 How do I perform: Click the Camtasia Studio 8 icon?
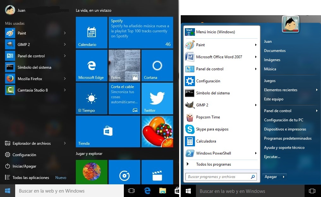tap(10, 90)
